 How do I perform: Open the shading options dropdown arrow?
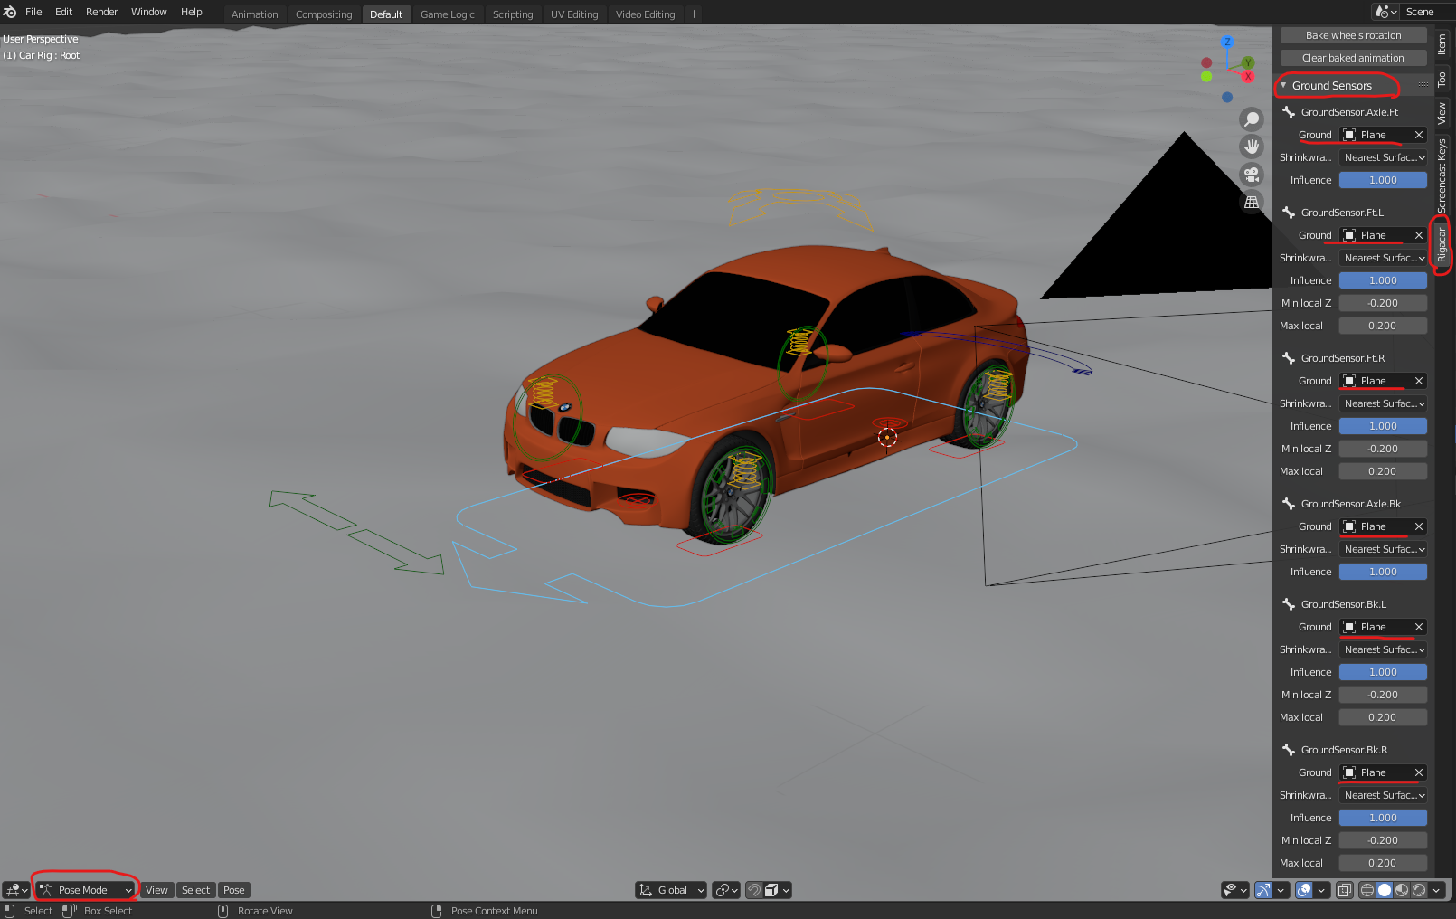click(x=1436, y=890)
